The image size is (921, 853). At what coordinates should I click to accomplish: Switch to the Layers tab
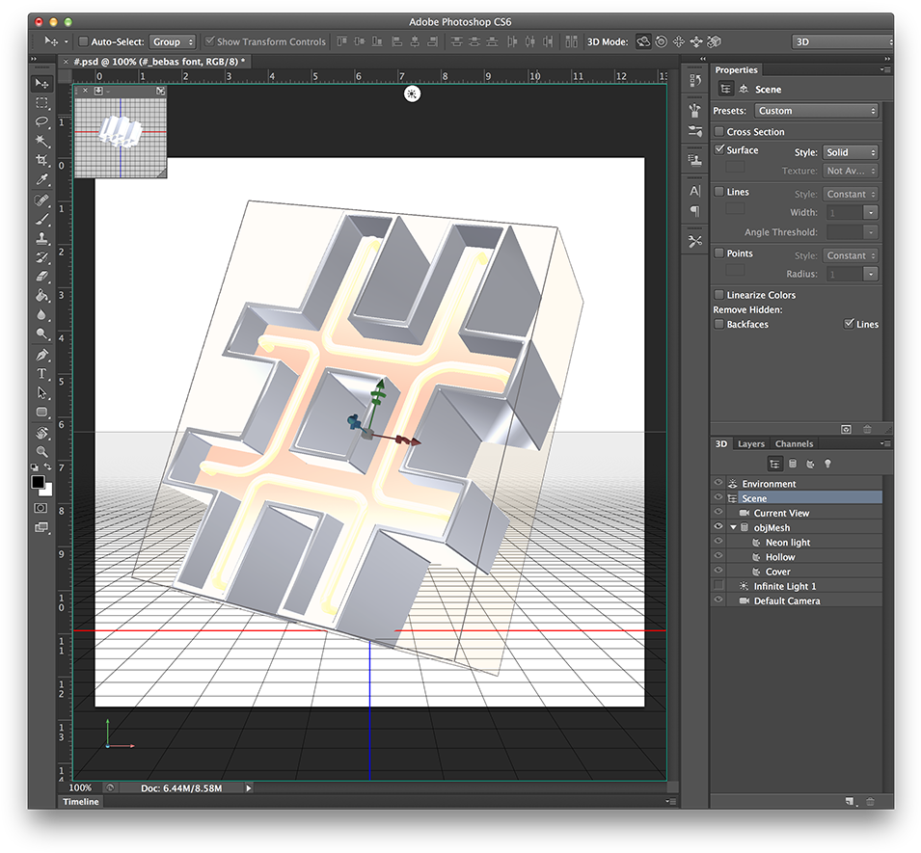[x=750, y=444]
